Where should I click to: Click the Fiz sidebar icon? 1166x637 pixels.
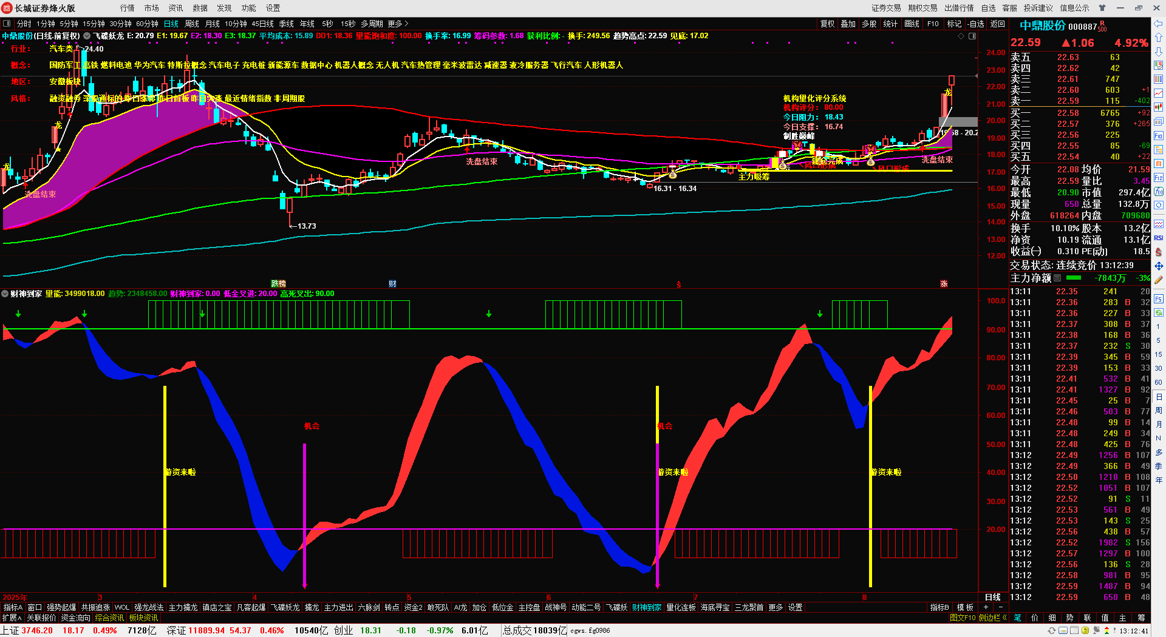click(1159, 178)
